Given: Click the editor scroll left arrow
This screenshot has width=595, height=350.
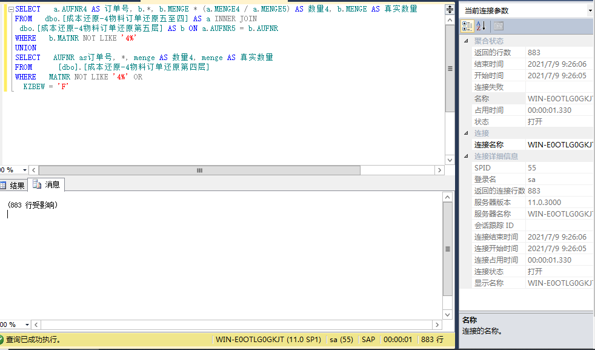Looking at the screenshot, I should pyautogui.click(x=33, y=170).
